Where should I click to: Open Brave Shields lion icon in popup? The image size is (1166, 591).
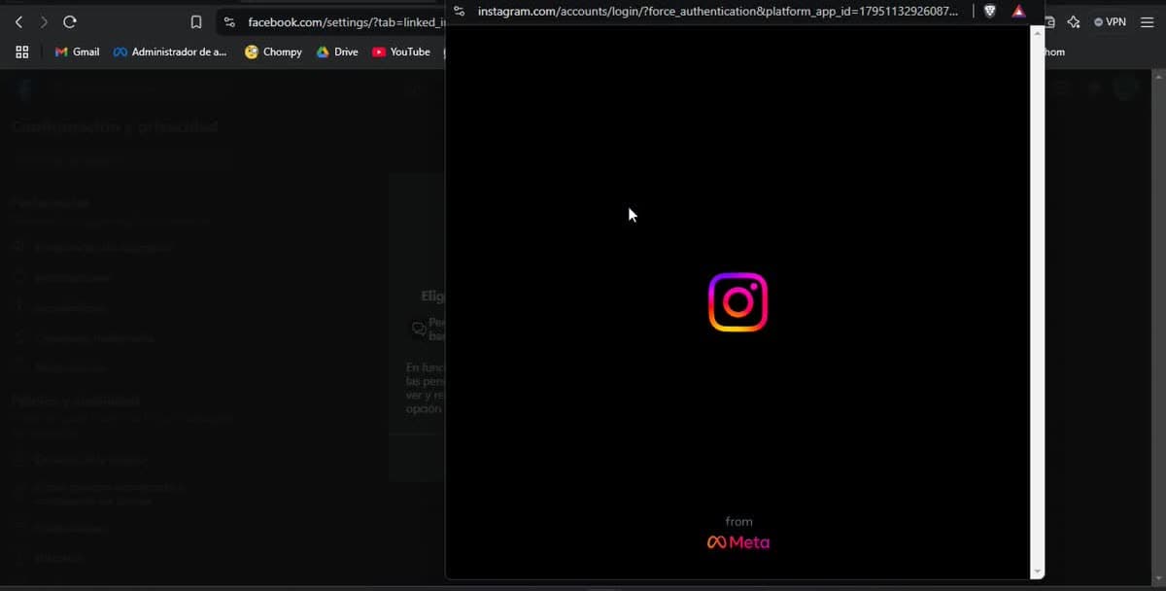(990, 11)
